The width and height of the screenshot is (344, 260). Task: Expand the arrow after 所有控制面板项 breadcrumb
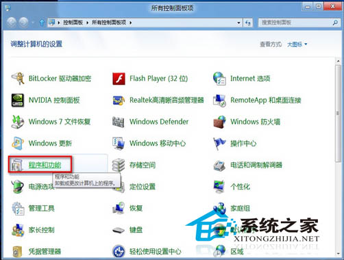point(130,23)
